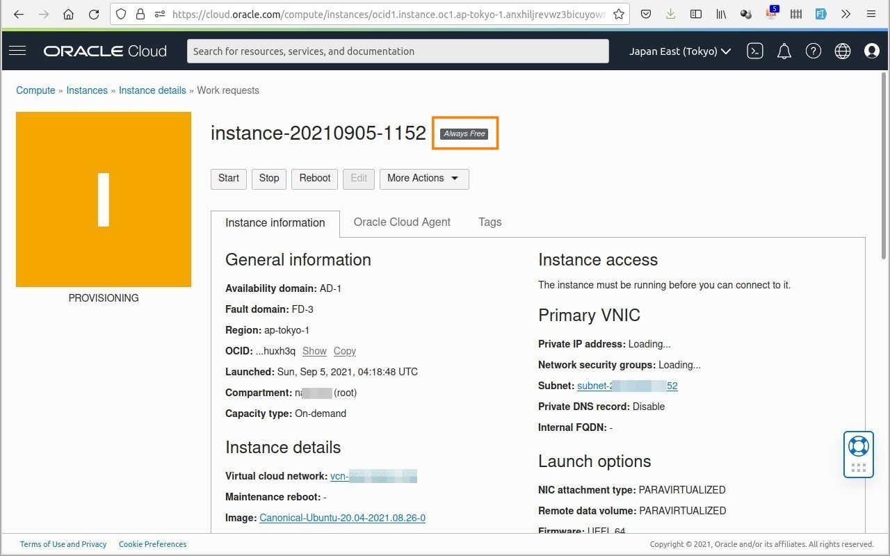Click the disabled Edit button
The height and width of the screenshot is (556, 890).
coord(359,179)
